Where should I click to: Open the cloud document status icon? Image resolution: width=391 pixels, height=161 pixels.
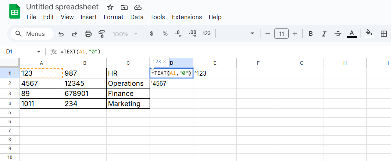(137, 7)
